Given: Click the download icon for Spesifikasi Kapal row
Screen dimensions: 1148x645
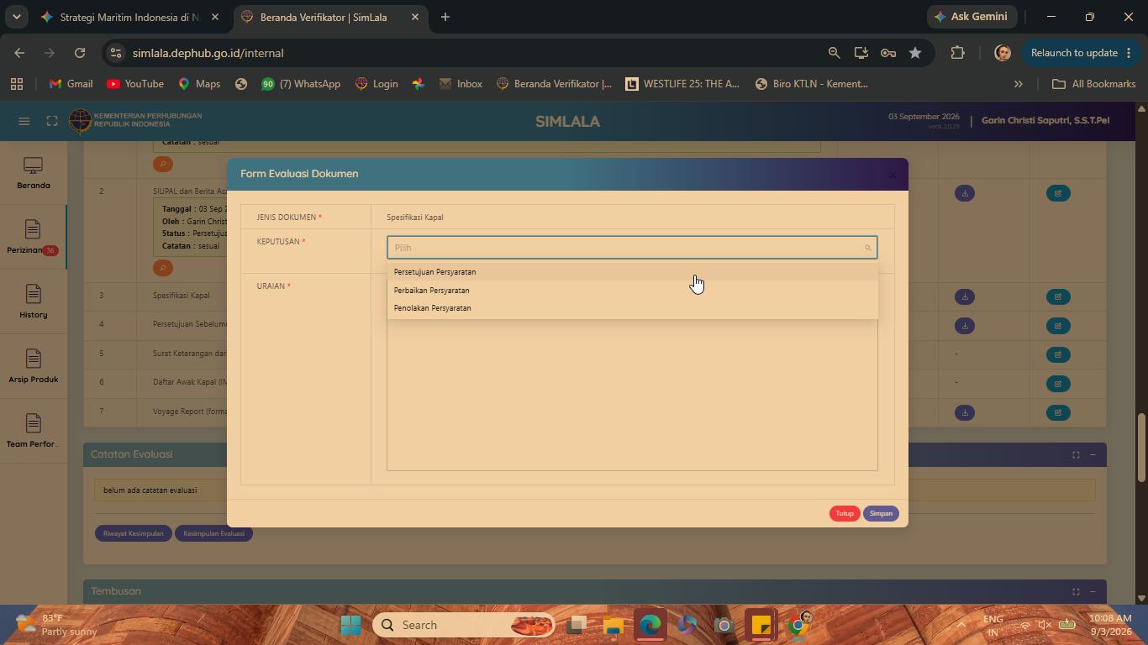Looking at the screenshot, I should click(x=965, y=296).
